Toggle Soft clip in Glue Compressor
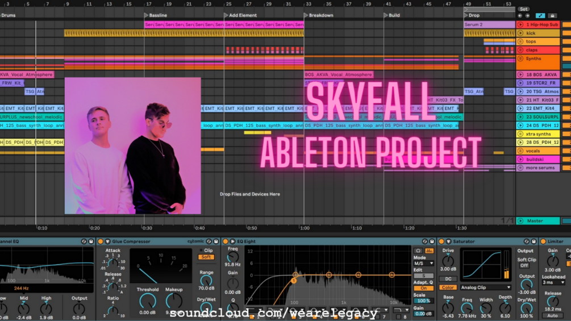This screenshot has height=321, width=571. (206, 257)
